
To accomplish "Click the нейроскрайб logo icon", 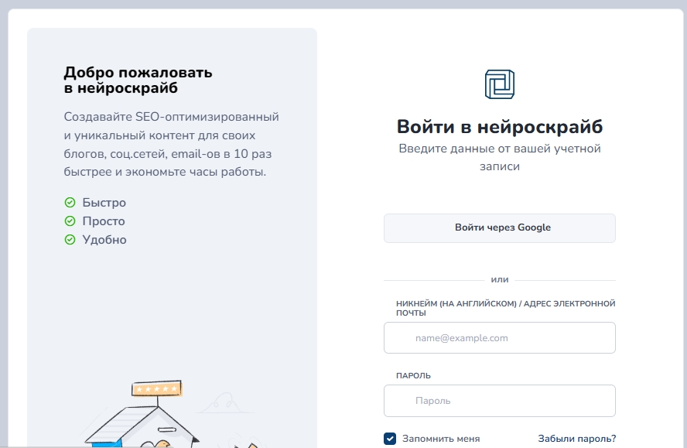I will pos(500,84).
